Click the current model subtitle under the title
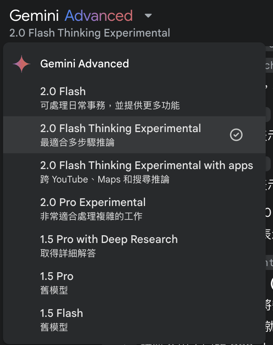Image resolution: width=273 pixels, height=345 pixels. click(x=89, y=33)
